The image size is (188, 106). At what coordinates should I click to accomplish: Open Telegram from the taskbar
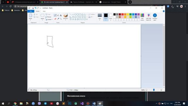click(x=45, y=103)
